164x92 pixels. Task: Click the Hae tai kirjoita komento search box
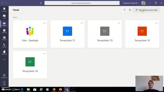pyautogui.click(x=82, y=3)
